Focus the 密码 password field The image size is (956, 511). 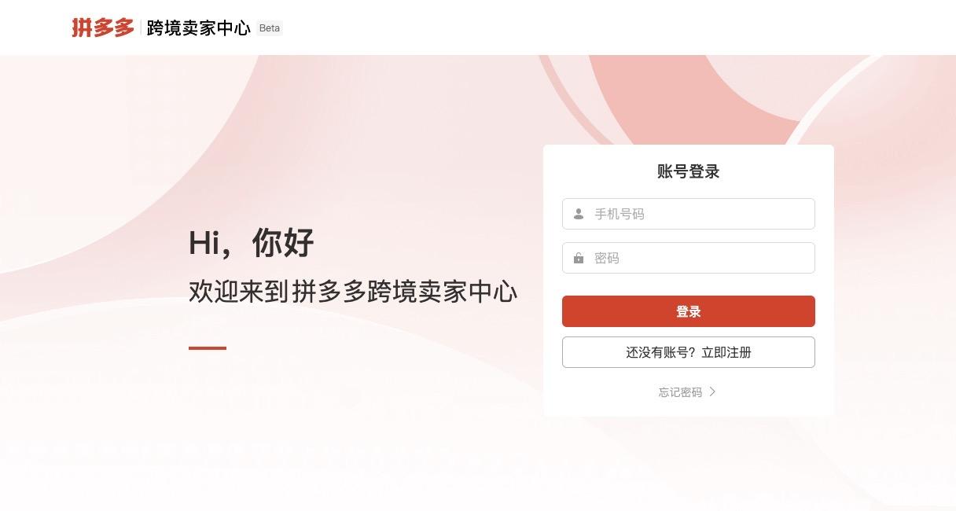pyautogui.click(x=688, y=258)
